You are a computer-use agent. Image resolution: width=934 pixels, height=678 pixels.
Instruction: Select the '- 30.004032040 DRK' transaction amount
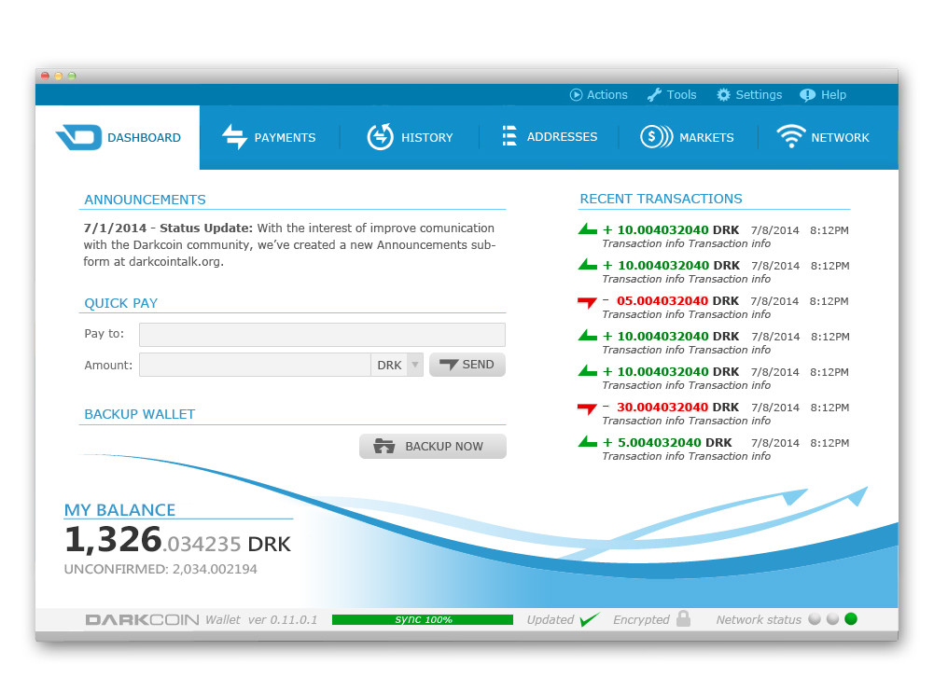pyautogui.click(x=670, y=408)
